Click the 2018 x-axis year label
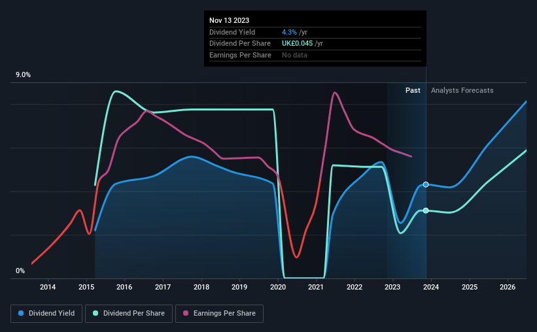This screenshot has width=537, height=332. point(201,287)
